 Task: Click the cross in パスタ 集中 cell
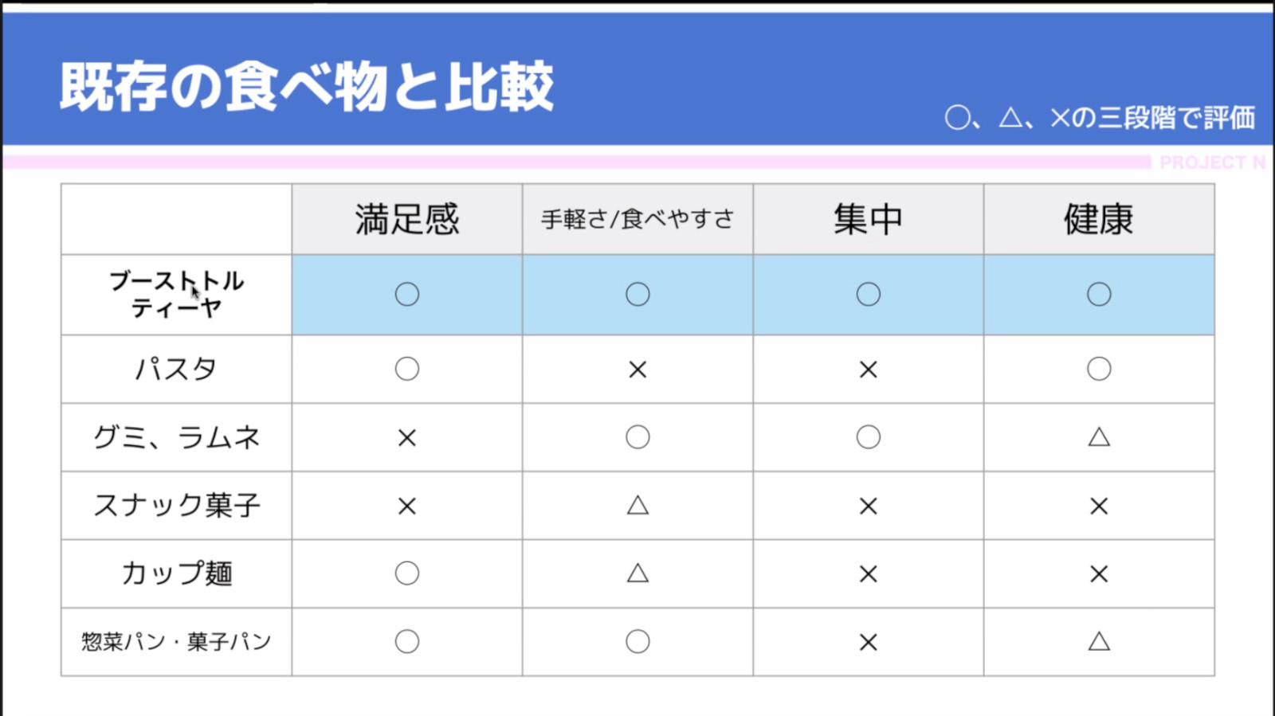868,370
